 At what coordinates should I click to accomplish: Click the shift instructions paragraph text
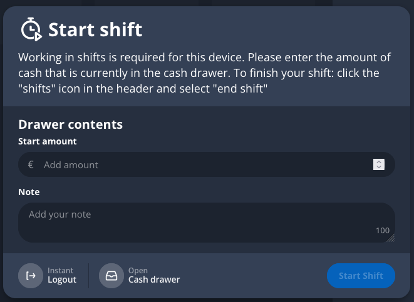[x=204, y=73]
